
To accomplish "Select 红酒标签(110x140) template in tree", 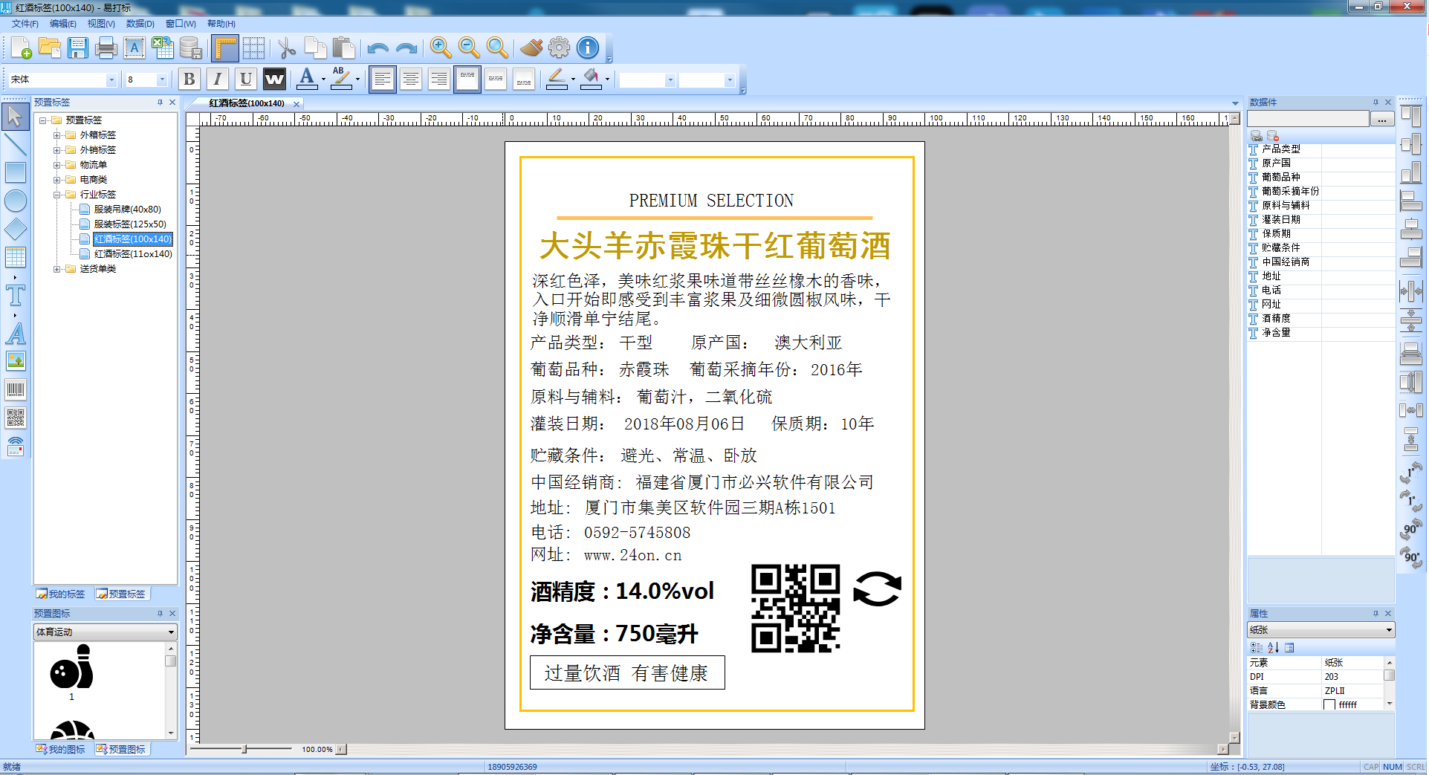I will (133, 254).
